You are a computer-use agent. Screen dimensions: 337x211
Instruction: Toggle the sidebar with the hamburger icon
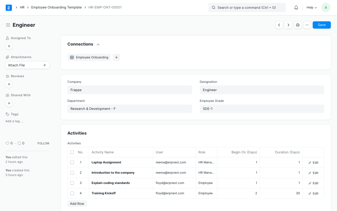pyautogui.click(x=8, y=25)
